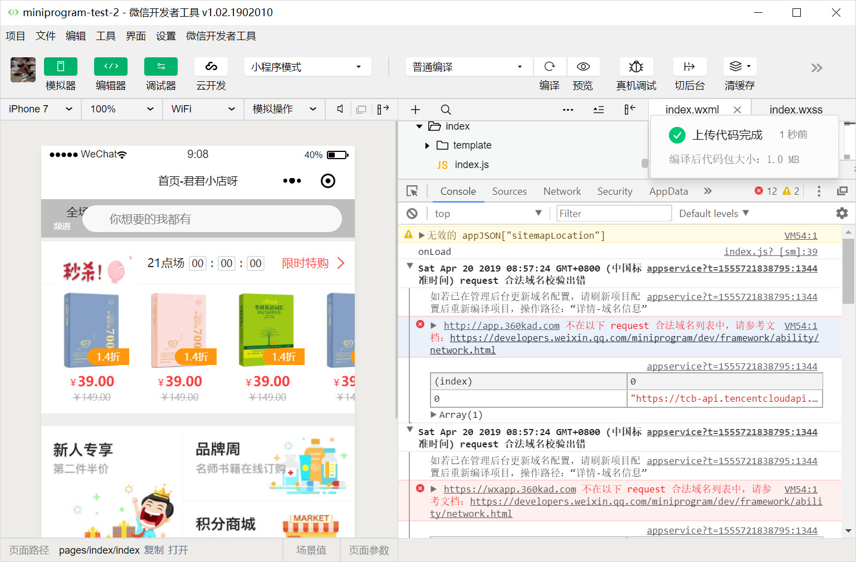The width and height of the screenshot is (856, 562).
Task: Open cloud development icon
Action: tap(211, 67)
